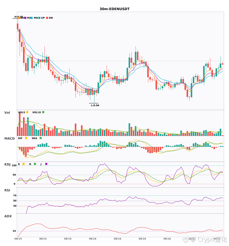Click the green VOL10 legend swatch
This screenshot has height=246, width=229.
pos(43,112)
